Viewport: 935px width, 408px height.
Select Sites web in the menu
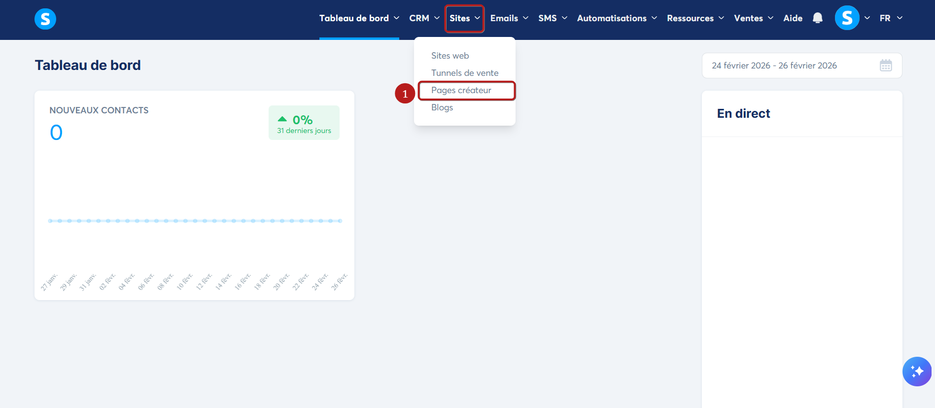(450, 56)
